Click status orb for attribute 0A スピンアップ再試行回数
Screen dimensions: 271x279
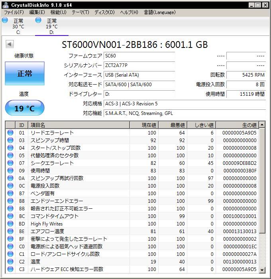click(x=10, y=178)
